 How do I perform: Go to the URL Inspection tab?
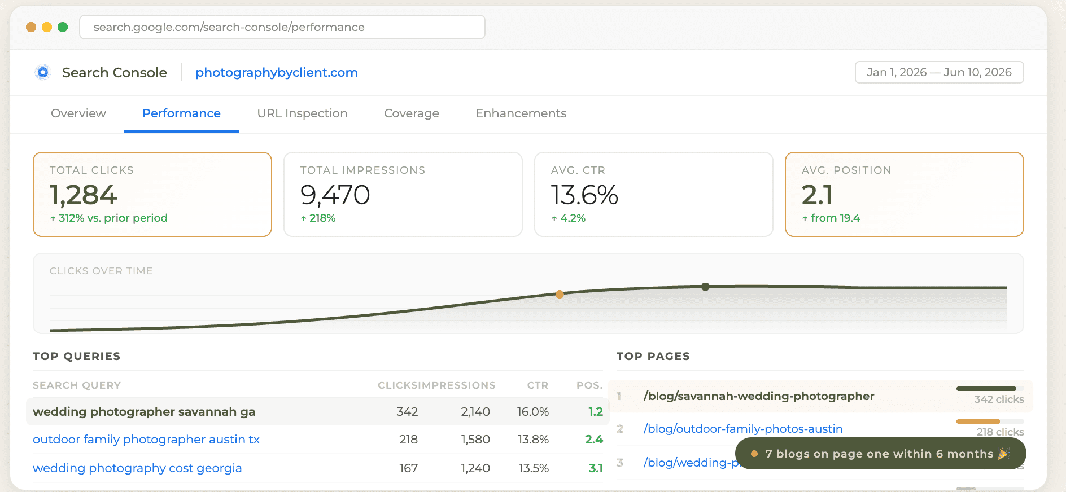coord(302,113)
